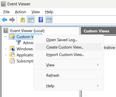Click the Applications and Services Logs folder icon
The height and width of the screenshot is (97, 116).
pyautogui.click(x=12, y=55)
